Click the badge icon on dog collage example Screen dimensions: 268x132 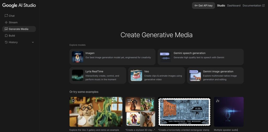click(x=129, y=101)
